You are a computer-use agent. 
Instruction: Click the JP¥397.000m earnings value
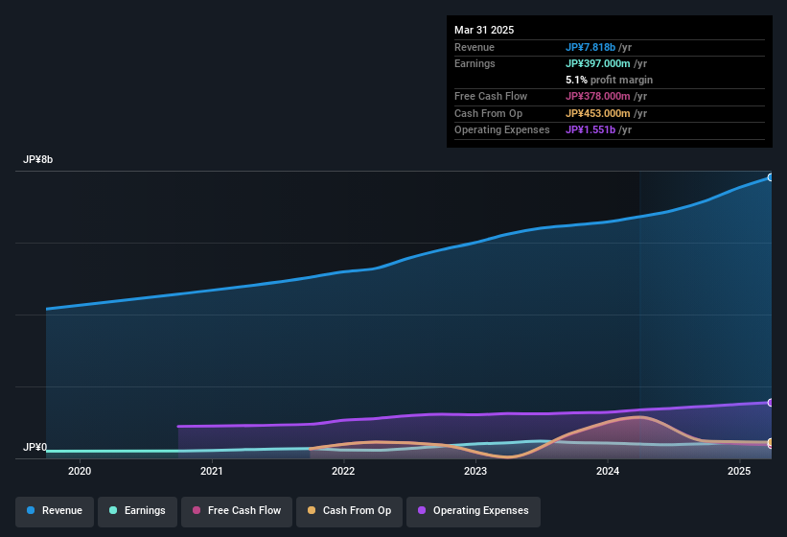click(598, 63)
